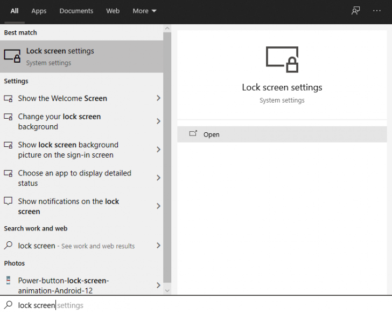Expand Change your lock screen background chevron
The height and width of the screenshot is (312, 392).
pyautogui.click(x=158, y=121)
